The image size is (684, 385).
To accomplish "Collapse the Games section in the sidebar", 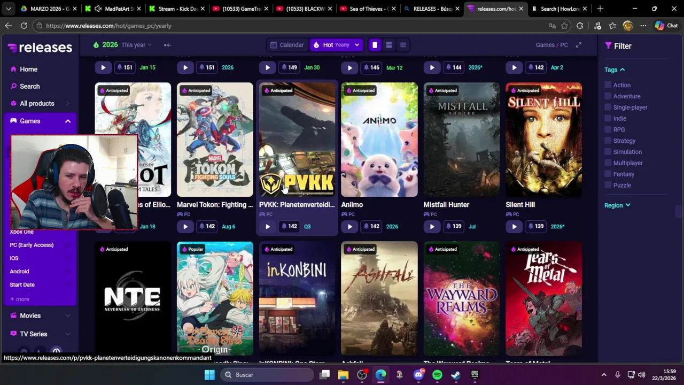I will [67, 121].
